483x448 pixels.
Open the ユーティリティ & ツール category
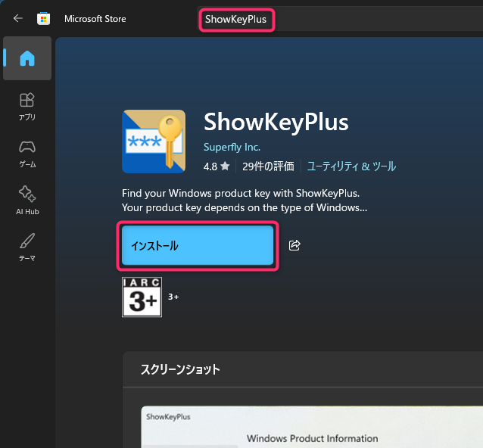(x=351, y=166)
